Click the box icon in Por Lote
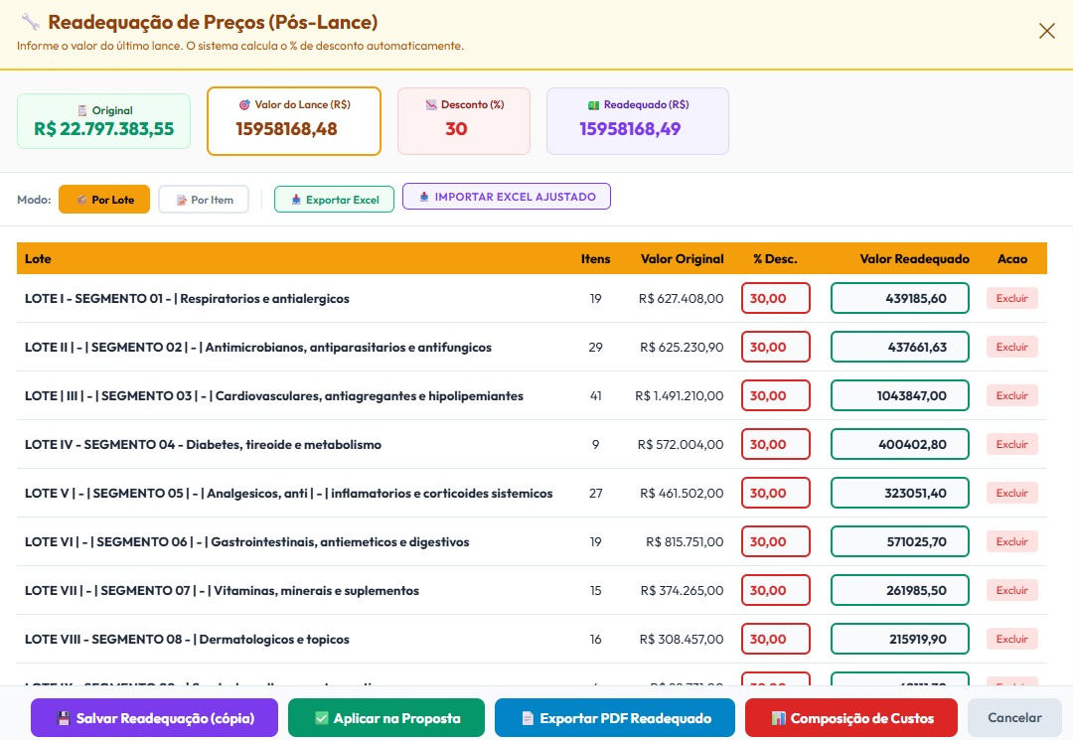The height and width of the screenshot is (740, 1073). click(81, 200)
